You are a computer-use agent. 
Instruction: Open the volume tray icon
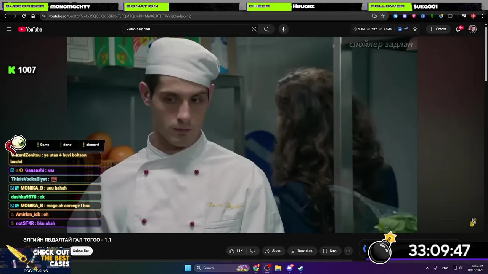[x=461, y=268]
